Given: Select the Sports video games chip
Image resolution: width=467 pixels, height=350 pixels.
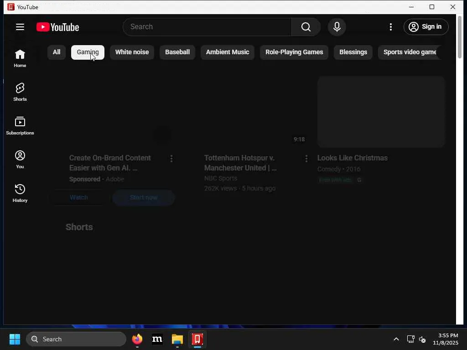Looking at the screenshot, I should coord(410,52).
